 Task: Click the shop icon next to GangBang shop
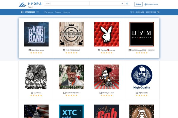coord(29,50)
